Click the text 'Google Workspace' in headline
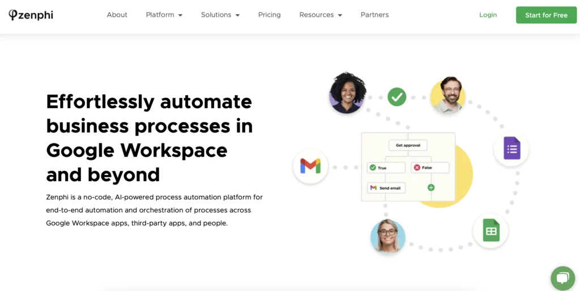 point(137,150)
